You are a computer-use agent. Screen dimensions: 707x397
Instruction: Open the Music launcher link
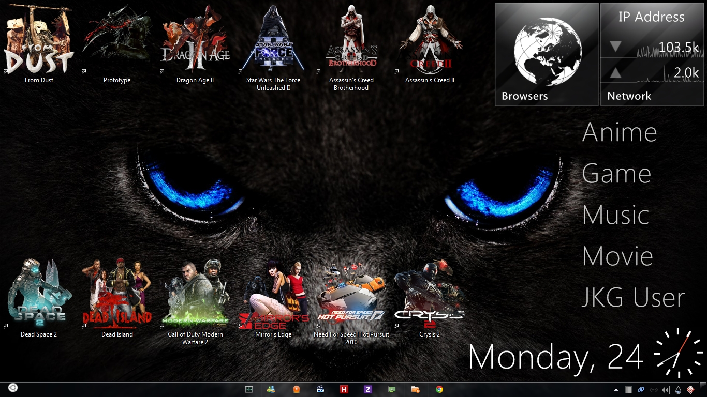(x=615, y=215)
